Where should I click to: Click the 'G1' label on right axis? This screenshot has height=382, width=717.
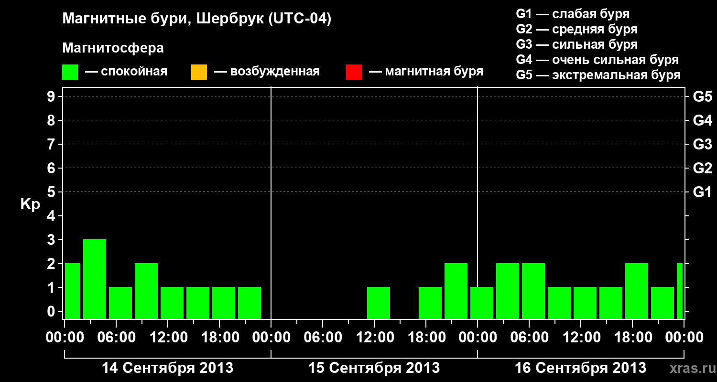702,192
